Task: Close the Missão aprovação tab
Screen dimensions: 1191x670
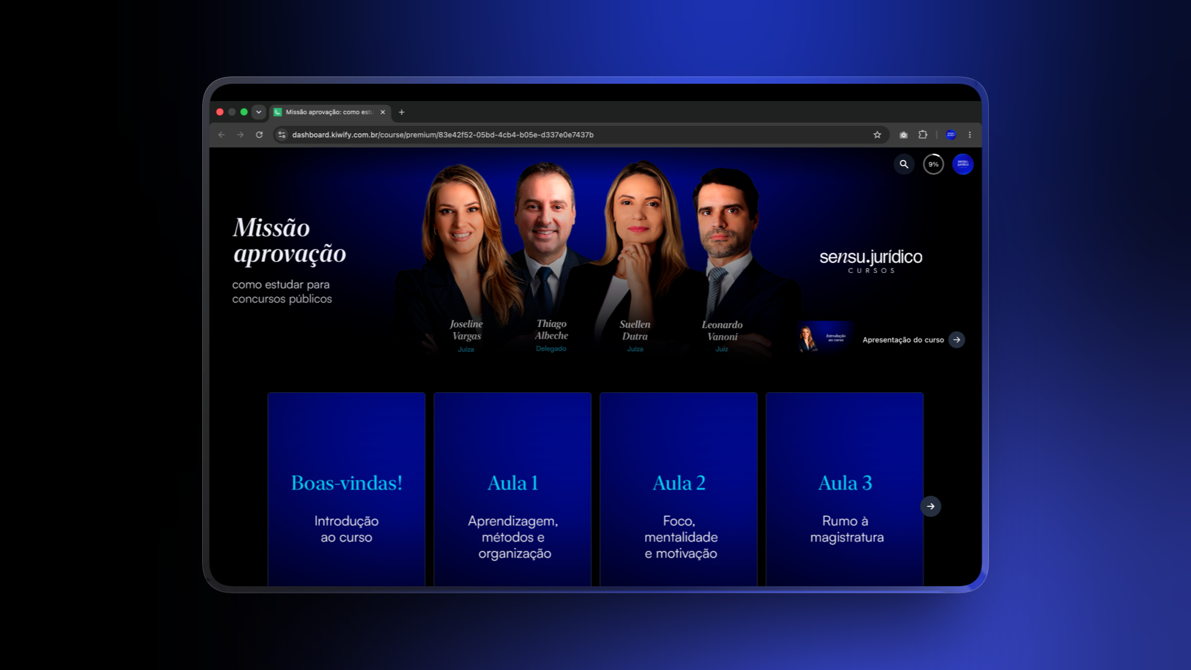Action: click(x=383, y=112)
